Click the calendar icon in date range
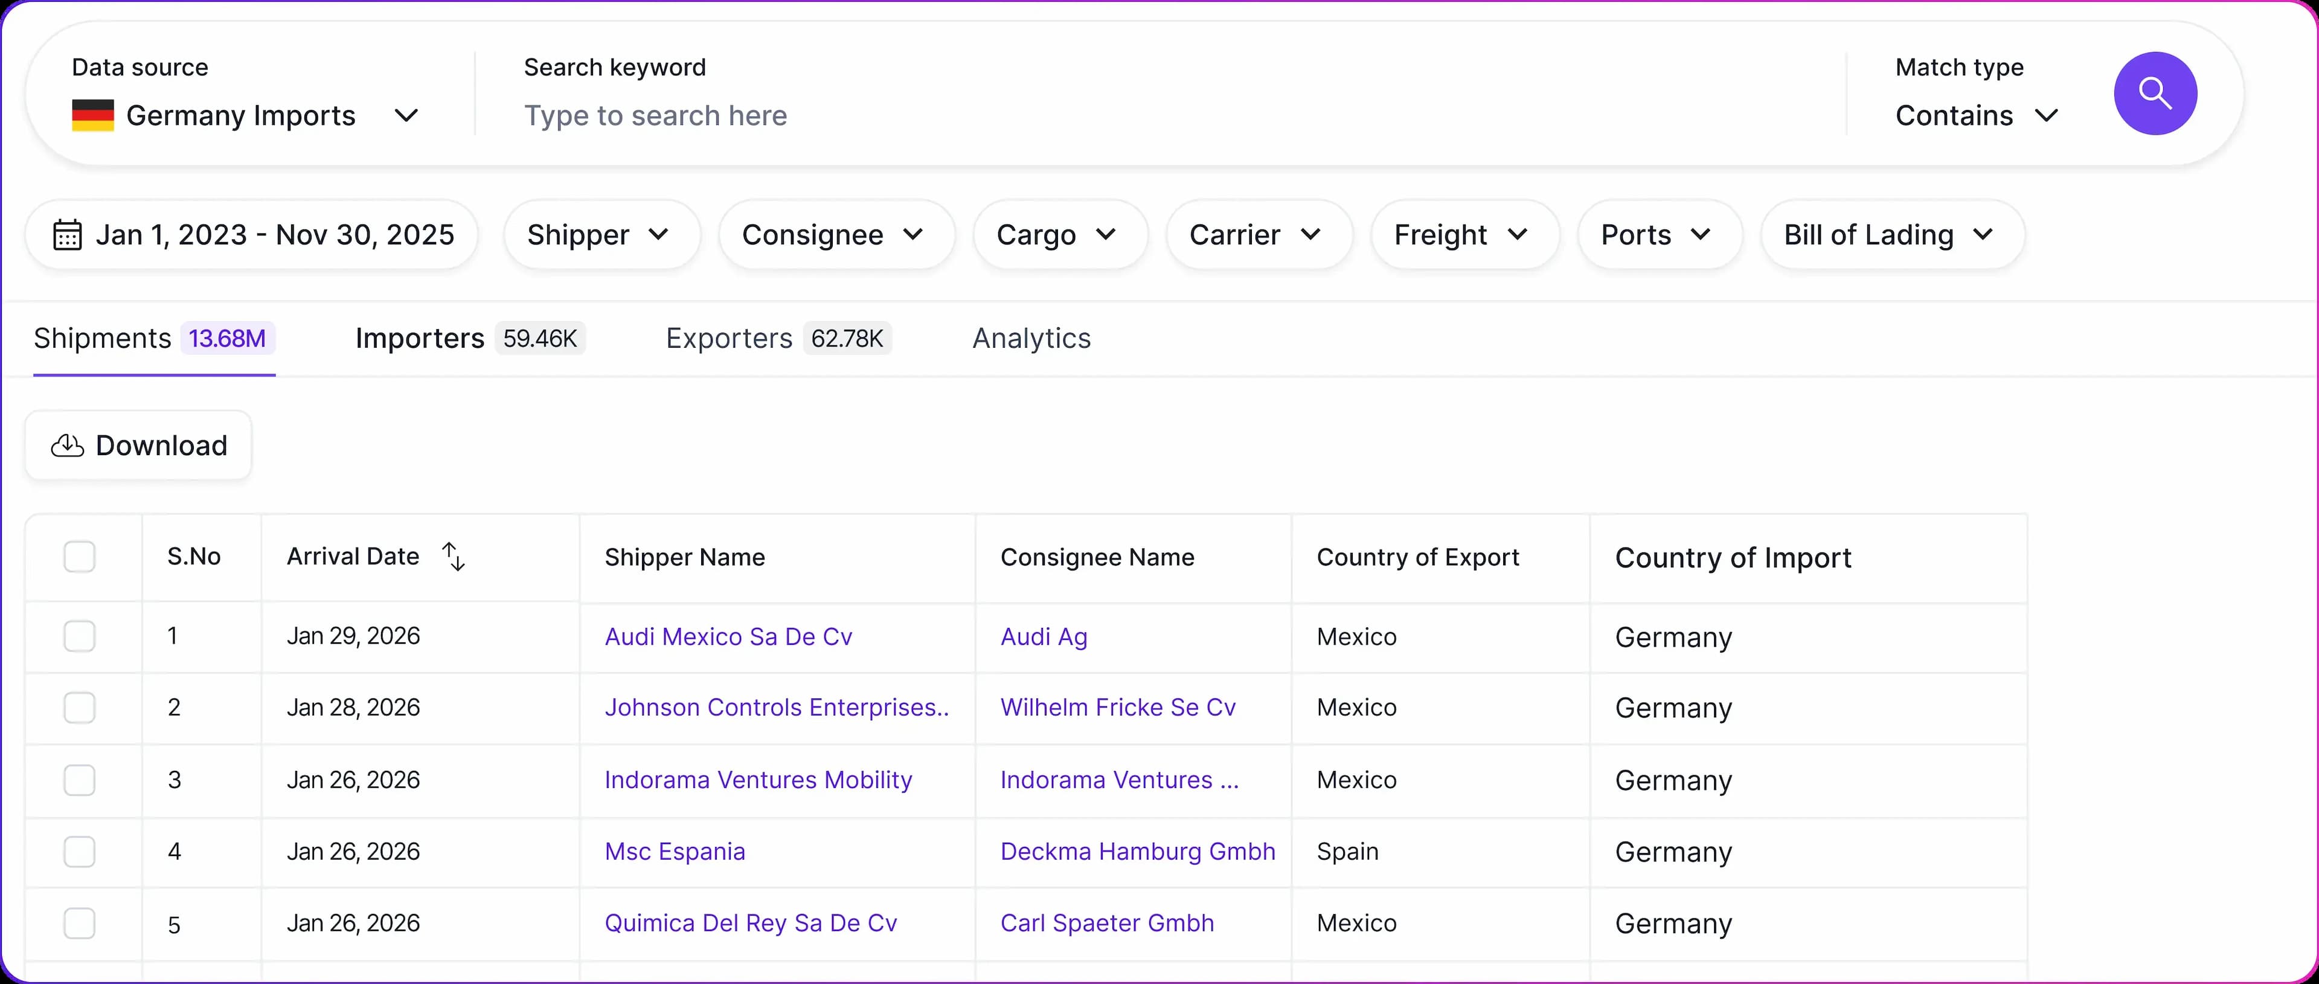2319x984 pixels. (68, 235)
